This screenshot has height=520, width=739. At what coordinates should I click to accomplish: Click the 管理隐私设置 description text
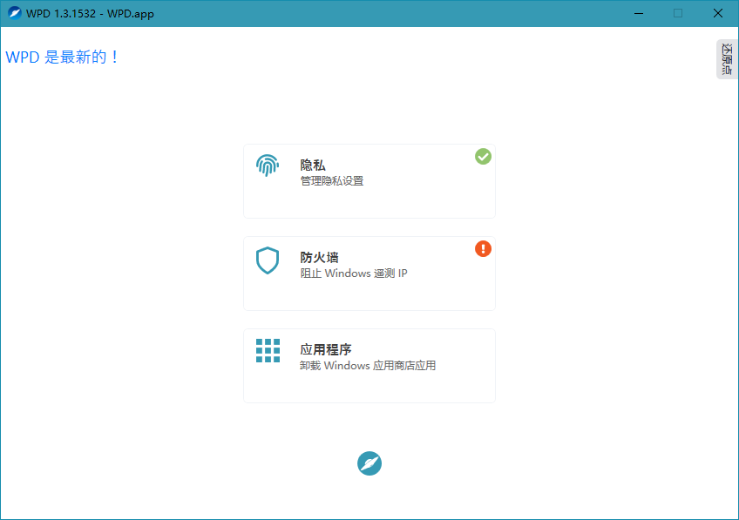(332, 181)
